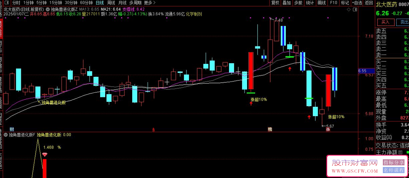Click red up arrow under first 涨超10% label
Viewport: 409px width, 178px height.
(251, 104)
